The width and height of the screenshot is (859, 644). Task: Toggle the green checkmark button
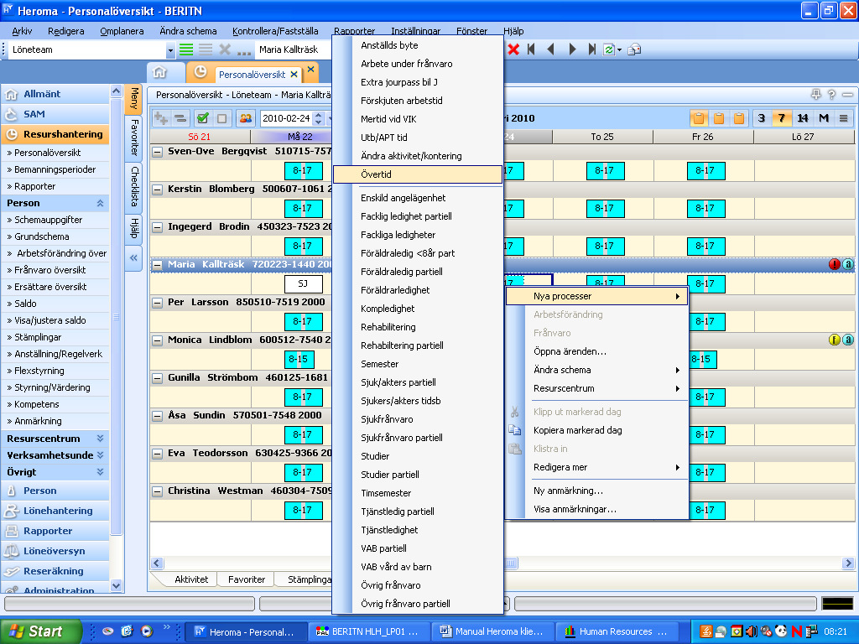[203, 117]
